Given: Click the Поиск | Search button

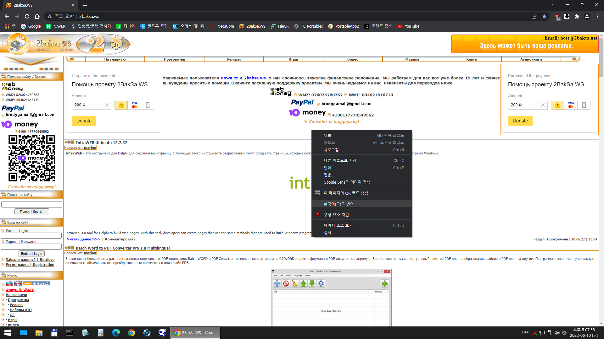Looking at the screenshot, I should (x=31, y=212).
